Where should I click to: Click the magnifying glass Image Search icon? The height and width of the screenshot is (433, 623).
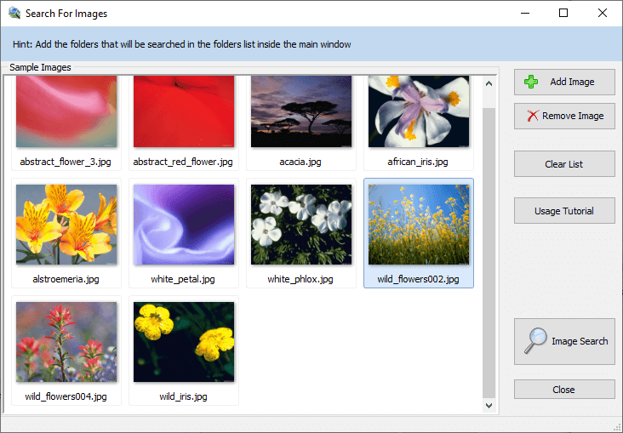[x=534, y=340]
